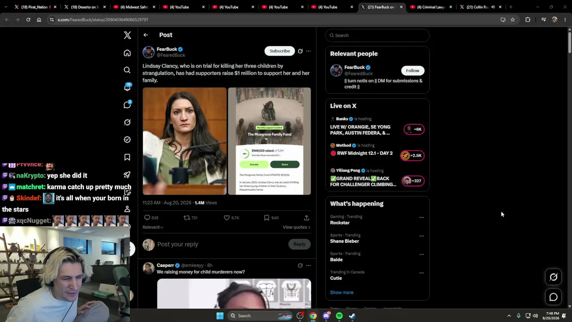This screenshot has height=322, width=572.
Task: Open the rocket icon in X sidebar
Action: (127, 174)
